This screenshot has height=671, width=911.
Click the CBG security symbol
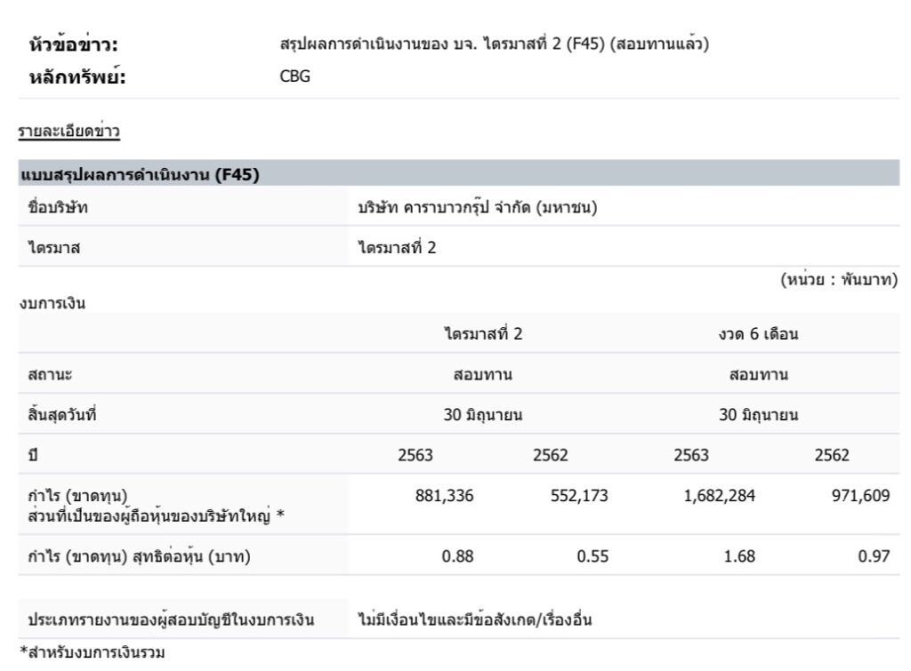(294, 76)
